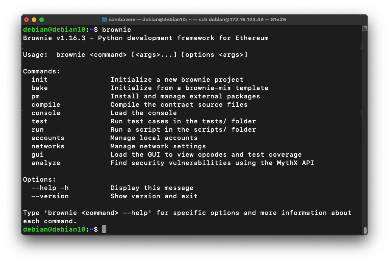The image size is (389, 263).
Task: Click the scrollbar thumb at the bottom right
Action: [x=365, y=230]
